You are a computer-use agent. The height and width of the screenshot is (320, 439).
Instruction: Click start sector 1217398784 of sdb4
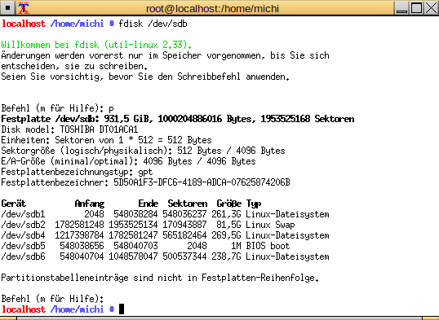click(x=79, y=235)
